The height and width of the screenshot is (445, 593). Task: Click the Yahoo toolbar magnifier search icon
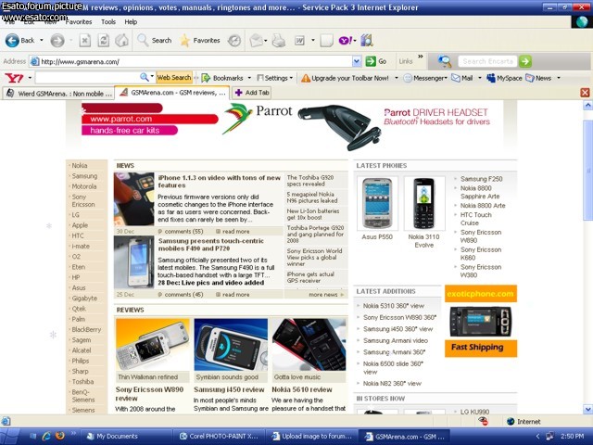(x=145, y=77)
